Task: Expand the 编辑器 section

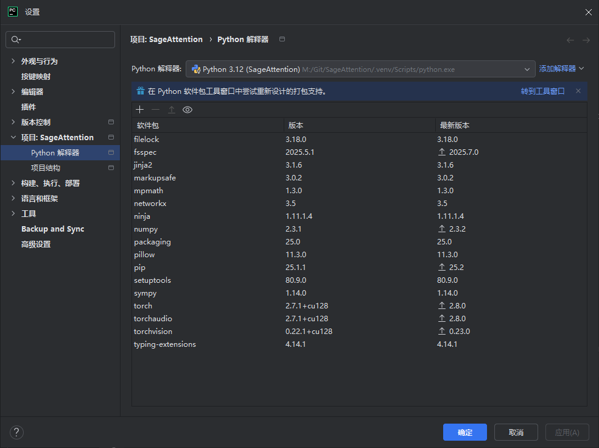Action: (x=13, y=91)
